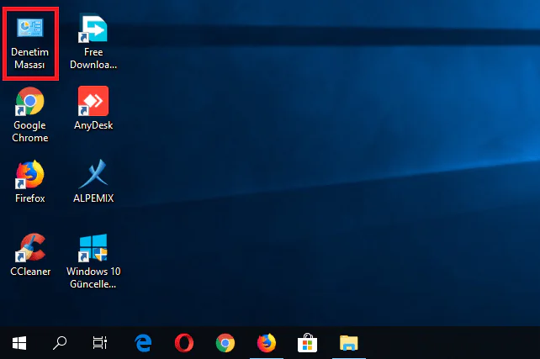Open File Explorer from the taskbar

click(x=348, y=342)
